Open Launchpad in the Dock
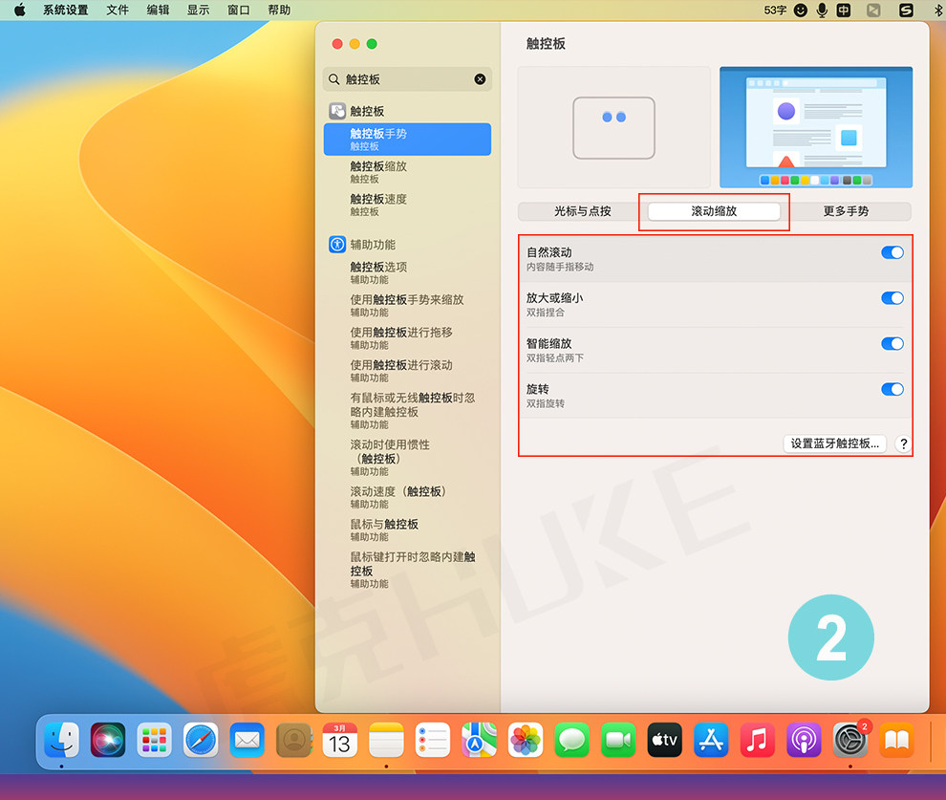 (x=154, y=740)
